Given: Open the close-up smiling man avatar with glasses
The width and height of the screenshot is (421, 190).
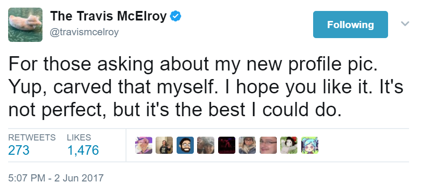Looking at the screenshot, I should click(x=268, y=145).
